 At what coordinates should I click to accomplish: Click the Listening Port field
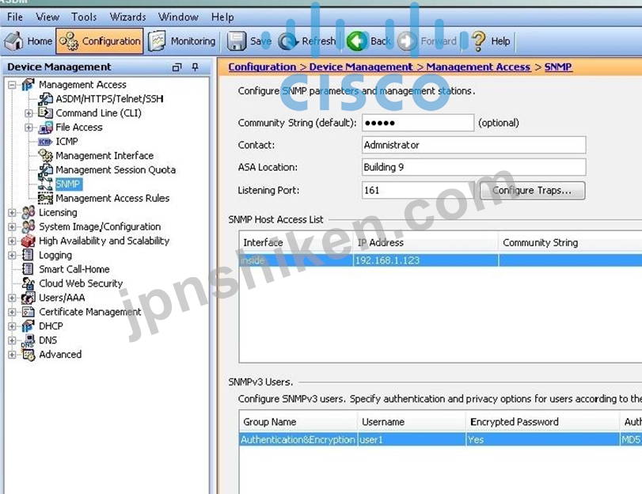(418, 191)
